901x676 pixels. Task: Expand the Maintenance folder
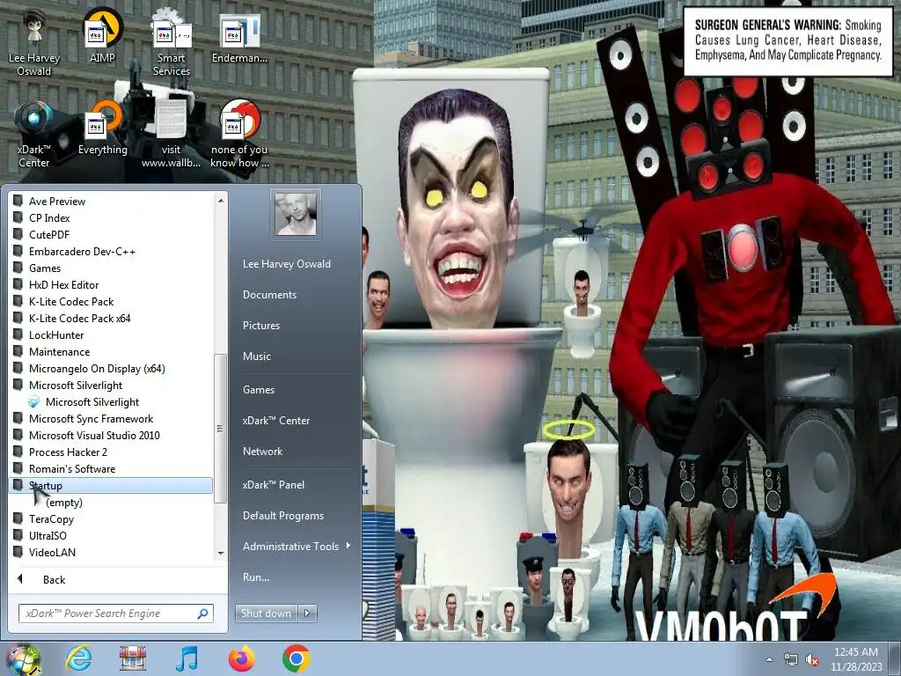pos(110,351)
